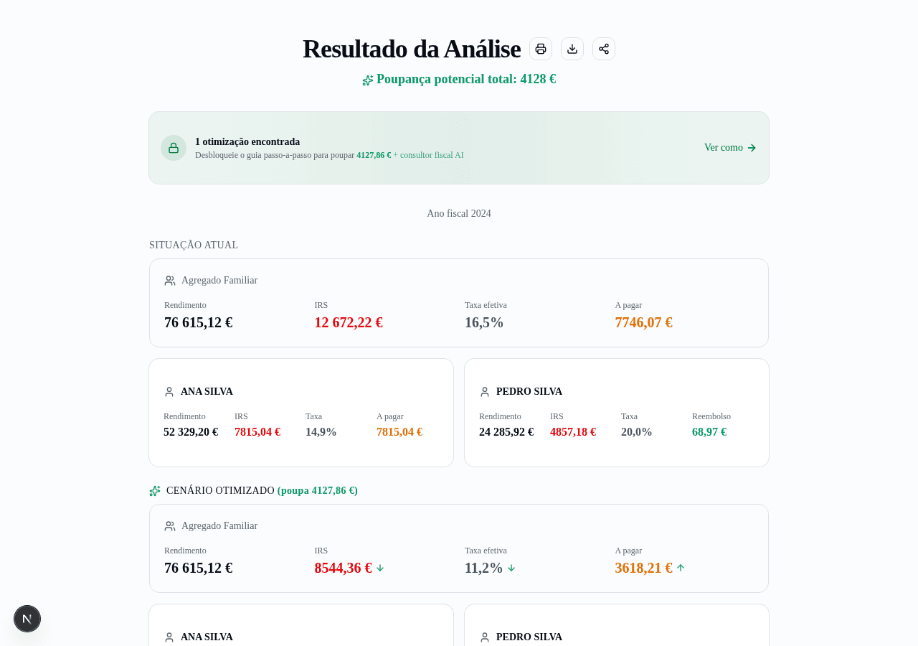Image resolution: width=918 pixels, height=646 pixels.
Task: Open the consultor fiscal AI link
Action: tap(430, 154)
